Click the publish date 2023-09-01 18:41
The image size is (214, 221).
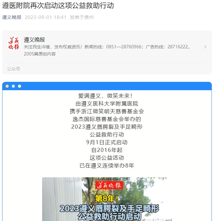tap(46, 17)
